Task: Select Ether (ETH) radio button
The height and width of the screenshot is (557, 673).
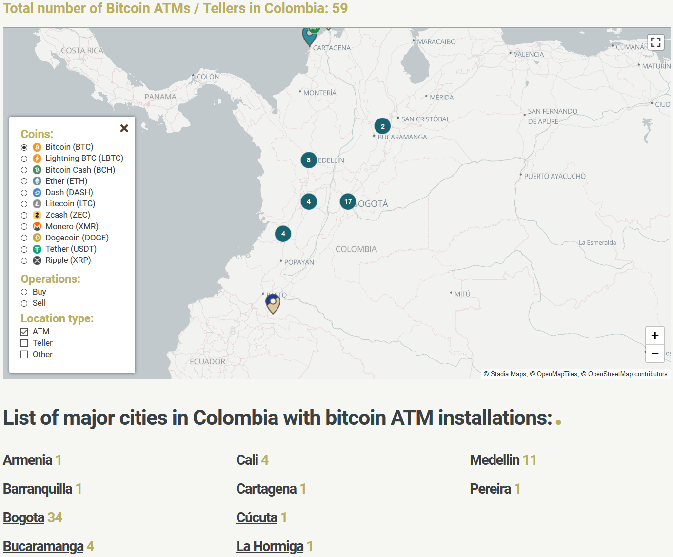Action: tap(24, 181)
